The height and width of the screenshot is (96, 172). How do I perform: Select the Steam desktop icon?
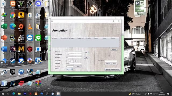point(13,61)
